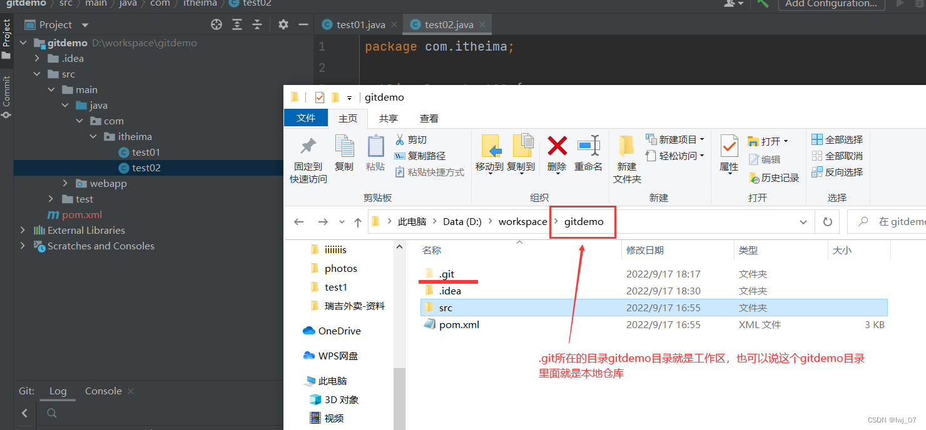Image resolution: width=926 pixels, height=430 pixels.
Task: Click 重命名 rename icon
Action: coord(589,146)
